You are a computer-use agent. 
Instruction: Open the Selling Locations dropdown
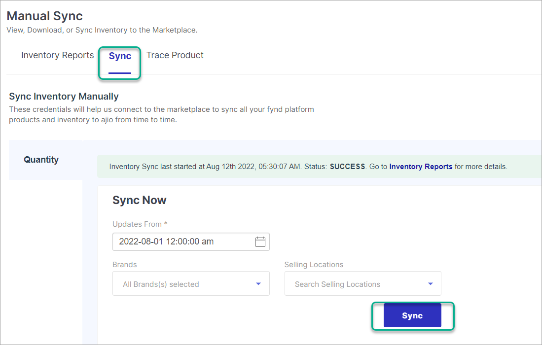coord(362,283)
